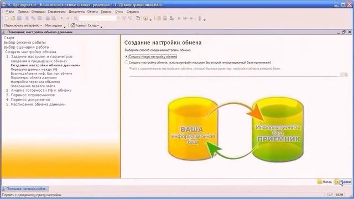Open the Calculator toolbar icon

click(159, 18)
